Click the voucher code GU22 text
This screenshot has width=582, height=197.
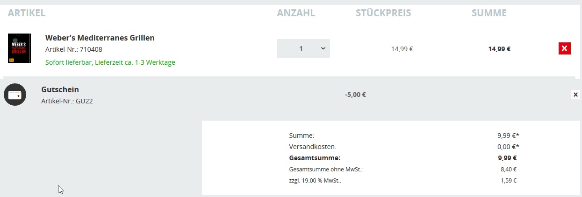67,101
